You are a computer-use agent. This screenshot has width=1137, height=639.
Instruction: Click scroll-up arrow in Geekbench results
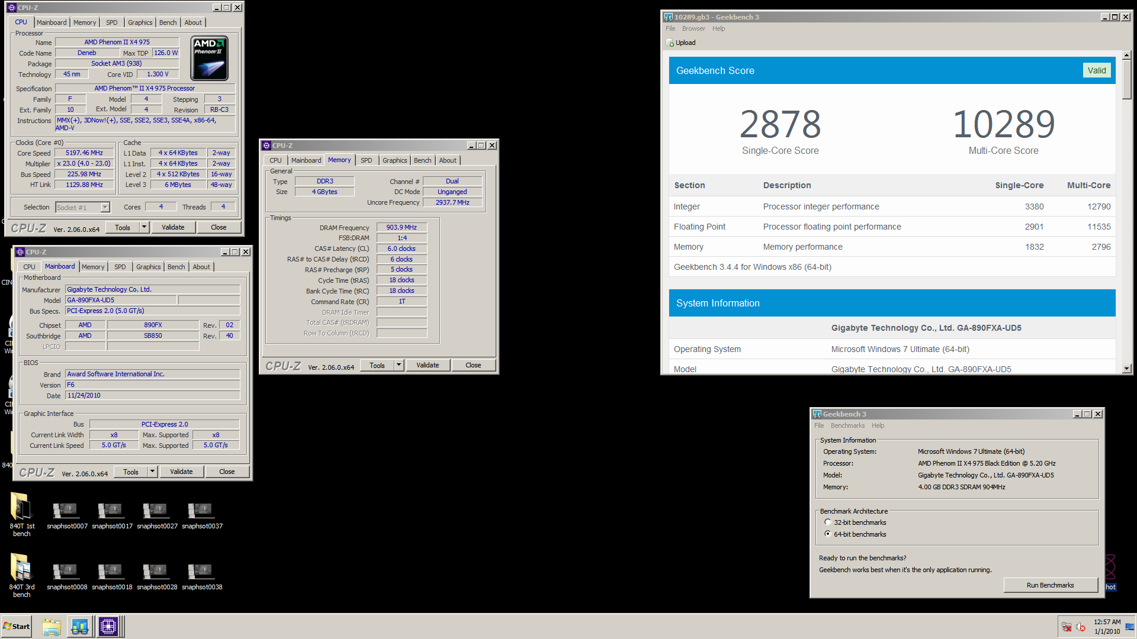coord(1126,55)
